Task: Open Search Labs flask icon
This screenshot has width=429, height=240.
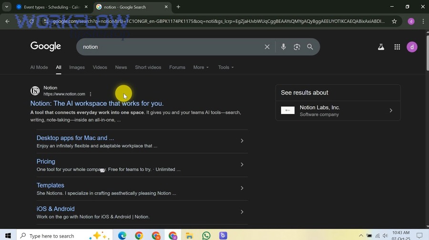Action: (x=381, y=47)
